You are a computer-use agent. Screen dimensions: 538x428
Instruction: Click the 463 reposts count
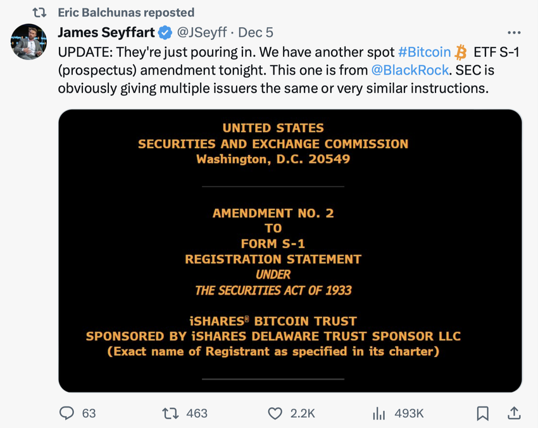[197, 413]
